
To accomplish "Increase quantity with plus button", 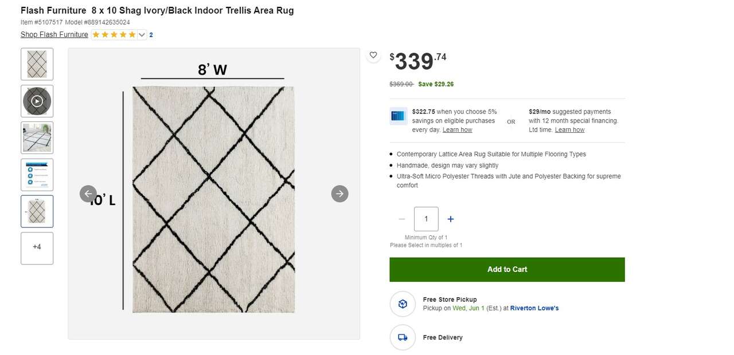I will [451, 219].
